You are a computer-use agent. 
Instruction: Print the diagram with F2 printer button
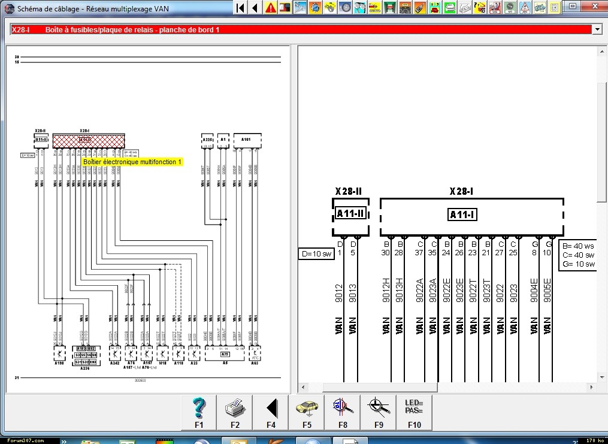pos(235,413)
